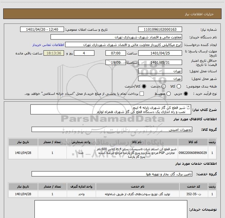Click the اطلاعات کالاهای مورد نیاز section heading
The image size is (225, 218).
(x=195, y=119)
